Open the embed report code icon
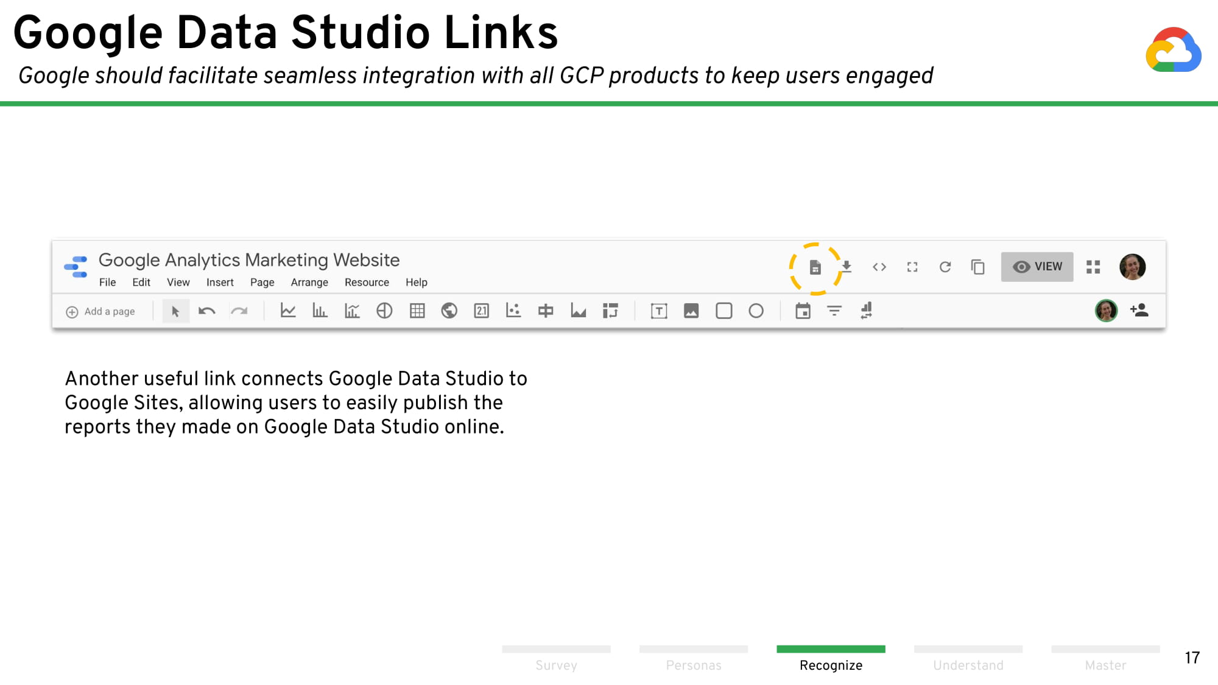The width and height of the screenshot is (1218, 685). point(879,267)
